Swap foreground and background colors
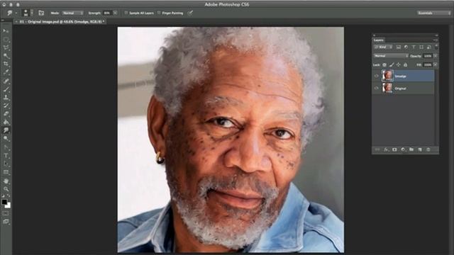The height and width of the screenshot is (255, 454). pyautogui.click(x=9, y=196)
